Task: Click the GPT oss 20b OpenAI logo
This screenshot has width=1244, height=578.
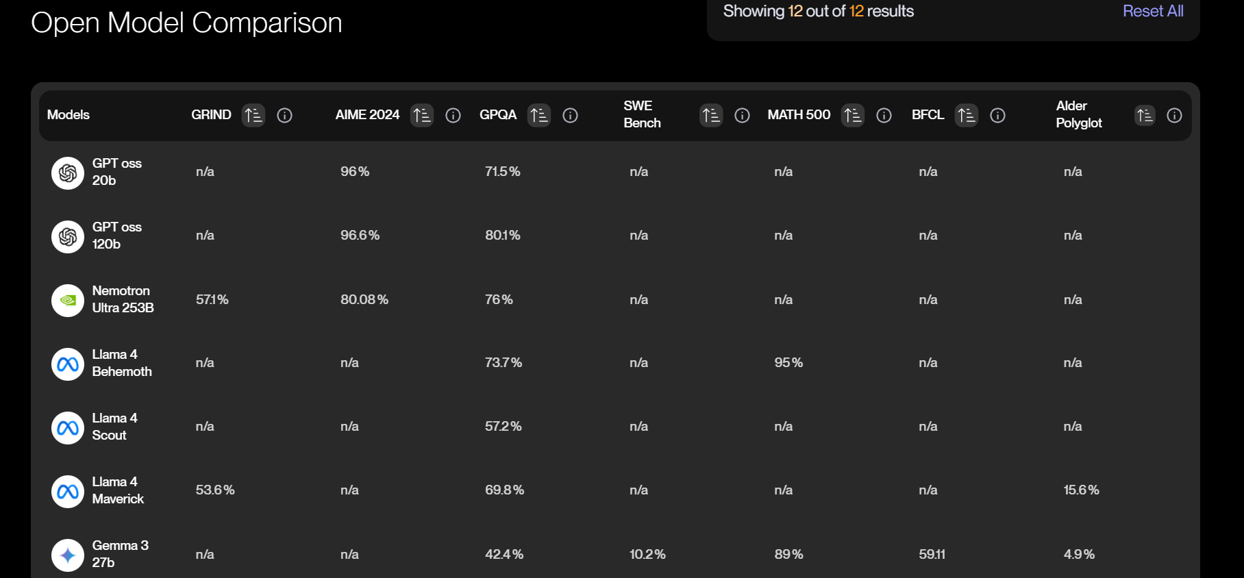Action: (68, 173)
